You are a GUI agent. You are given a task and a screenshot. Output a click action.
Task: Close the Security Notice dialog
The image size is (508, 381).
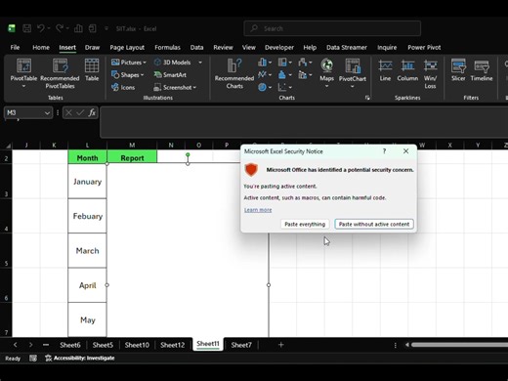click(x=405, y=151)
